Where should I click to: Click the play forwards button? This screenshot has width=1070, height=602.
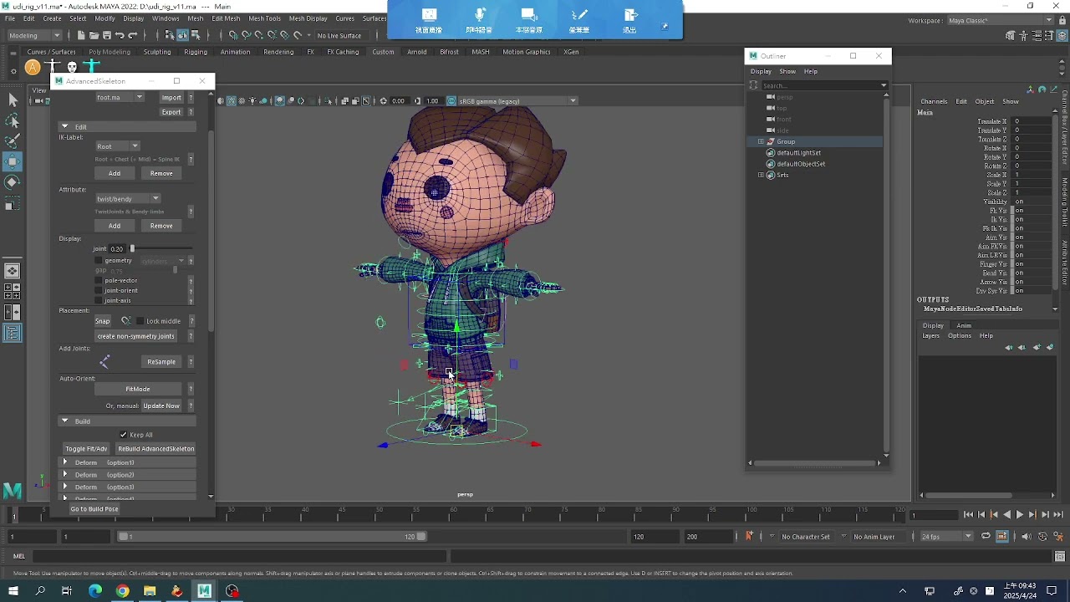(x=1019, y=515)
